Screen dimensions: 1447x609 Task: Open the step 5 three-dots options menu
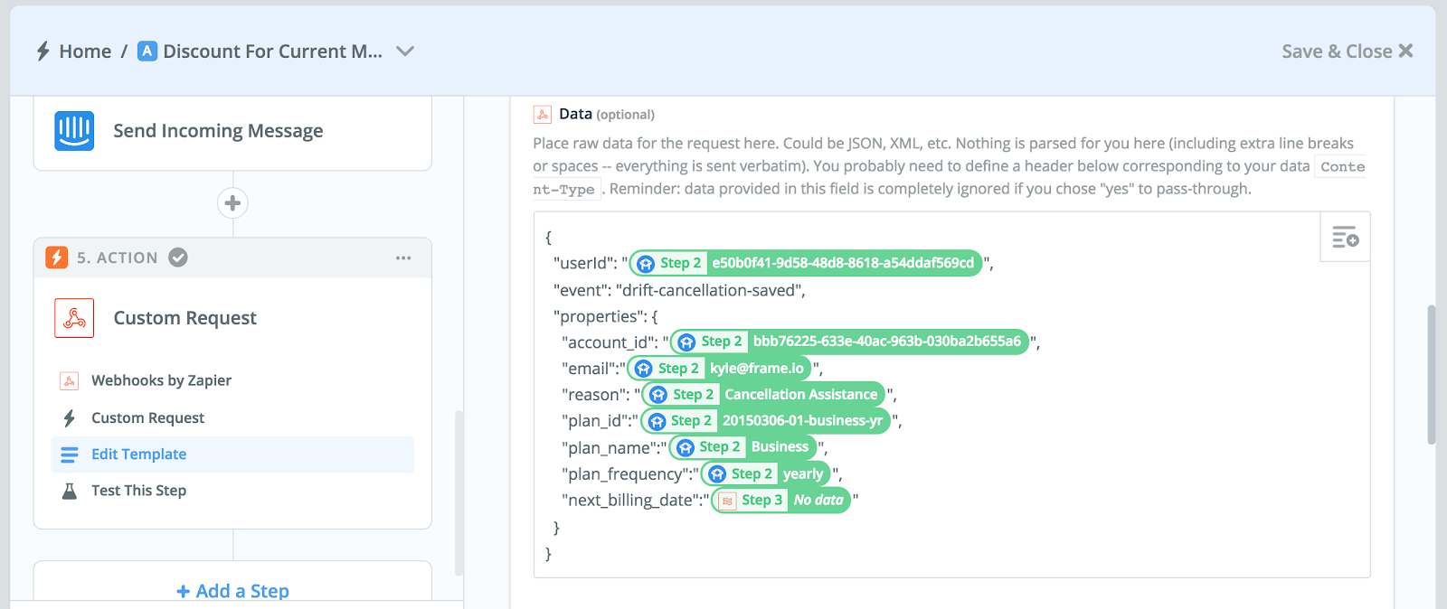403,258
